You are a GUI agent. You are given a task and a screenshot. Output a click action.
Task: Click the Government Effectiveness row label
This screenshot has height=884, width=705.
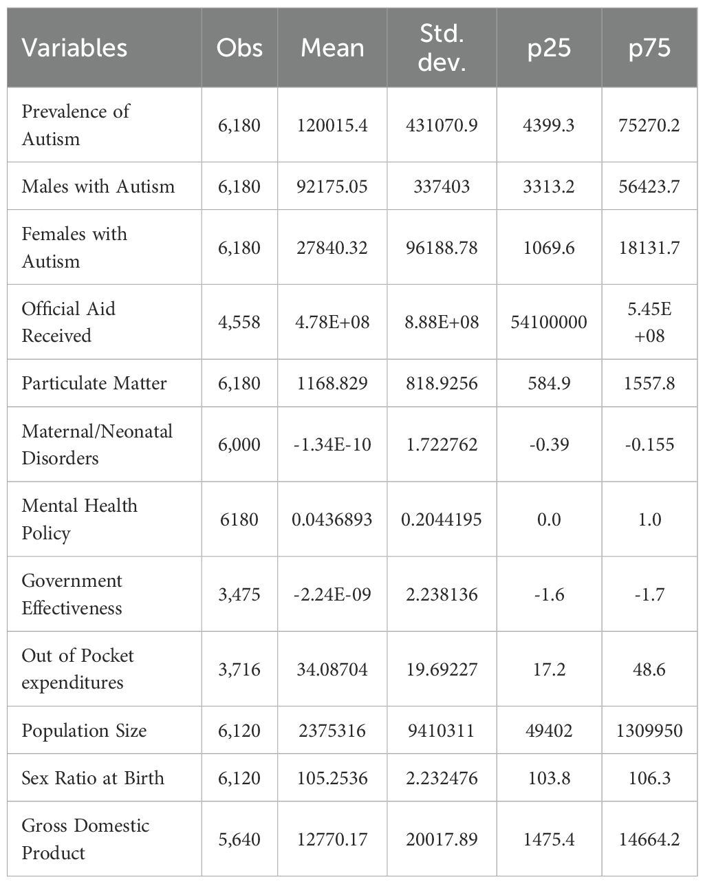pyautogui.click(x=72, y=594)
